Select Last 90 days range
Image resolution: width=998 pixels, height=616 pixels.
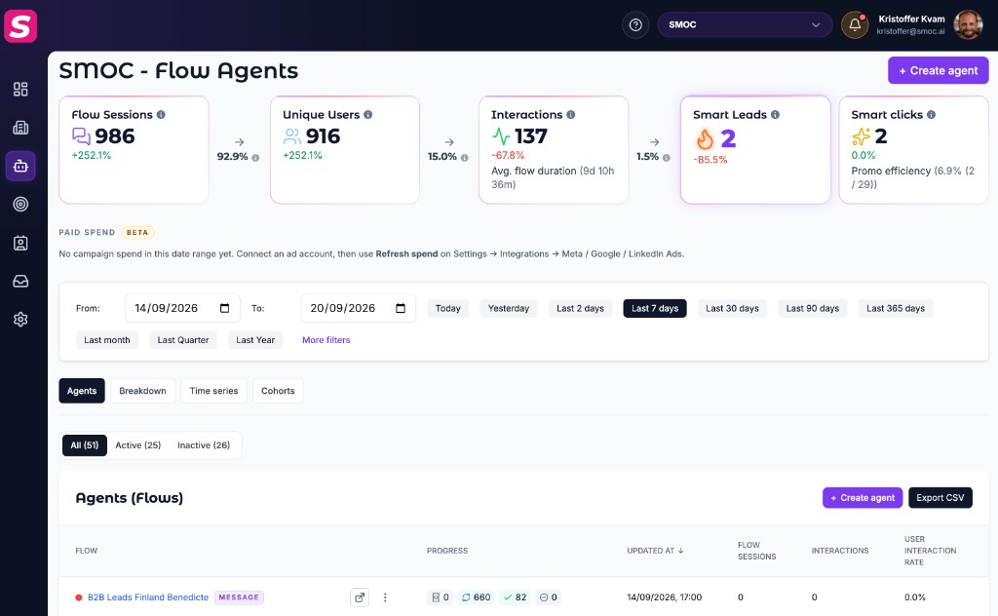813,308
